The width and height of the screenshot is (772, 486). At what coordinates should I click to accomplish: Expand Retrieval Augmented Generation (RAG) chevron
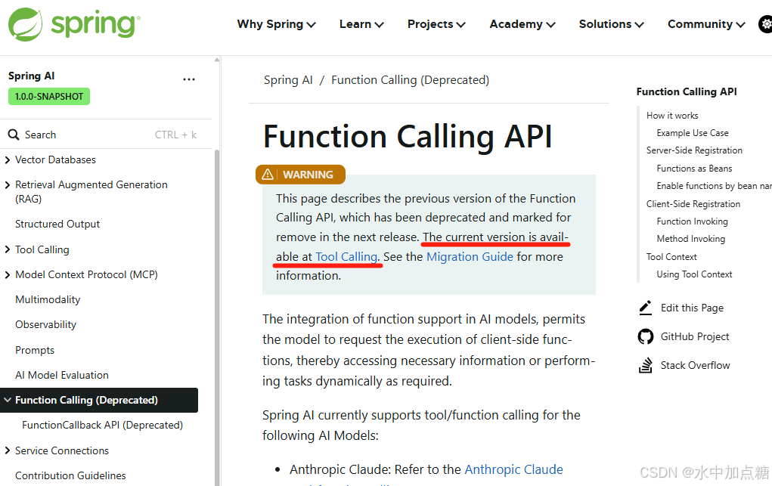click(x=8, y=184)
